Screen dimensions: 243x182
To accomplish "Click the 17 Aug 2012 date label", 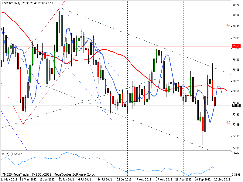I will coord(164,180).
